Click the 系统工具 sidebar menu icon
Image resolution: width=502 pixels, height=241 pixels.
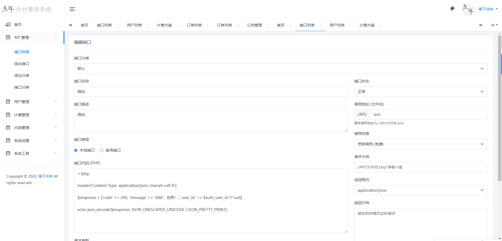pyautogui.click(x=8, y=153)
